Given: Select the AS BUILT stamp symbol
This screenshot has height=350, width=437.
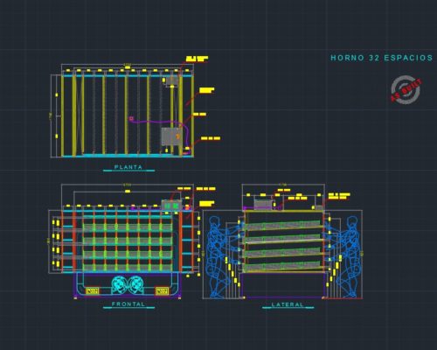Looking at the screenshot, I should pos(406,90).
